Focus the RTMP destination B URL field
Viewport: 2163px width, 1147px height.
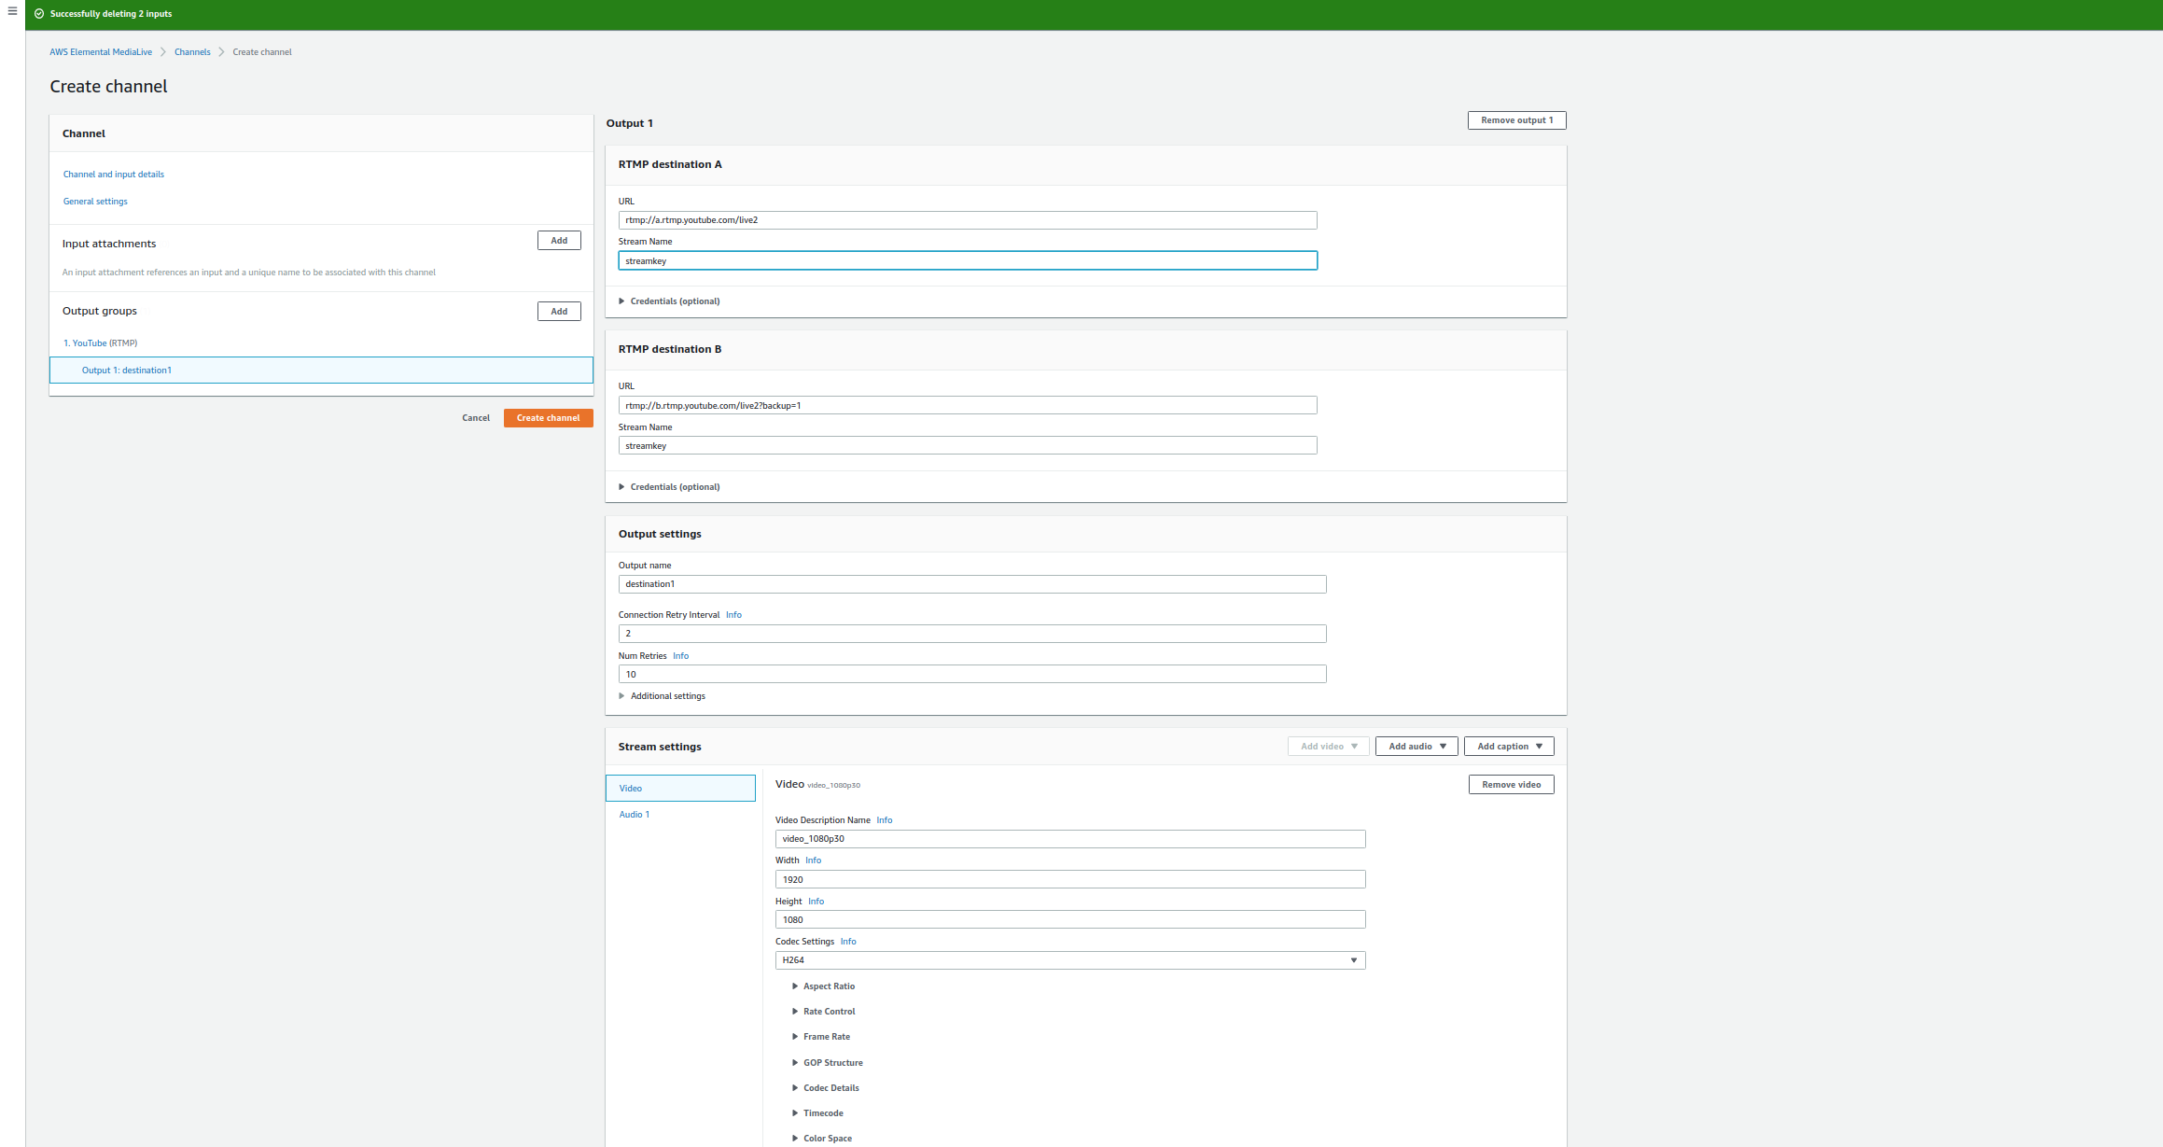(x=968, y=406)
